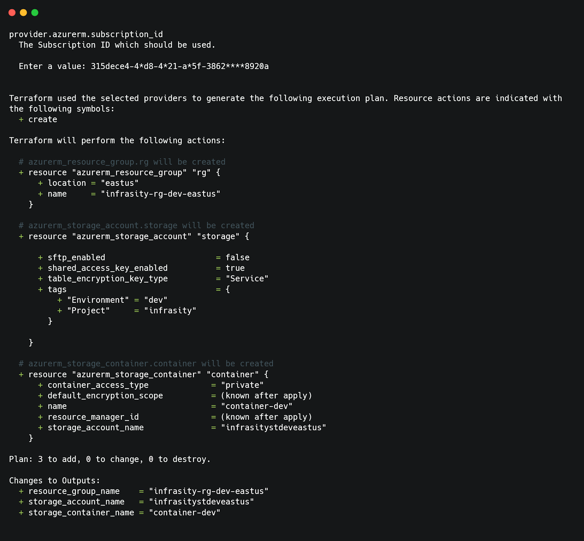This screenshot has height=541, width=584.
Task: Click the yellow minimize window button
Action: [23, 13]
